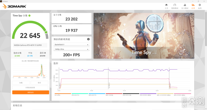Open the 基准测试 benchmark gauge icon

175,5
